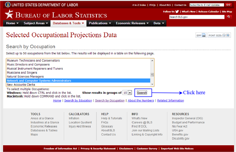Viewport: 236px width, 152px height.
Task: Open the Site Map link
Action: click(227, 12)
